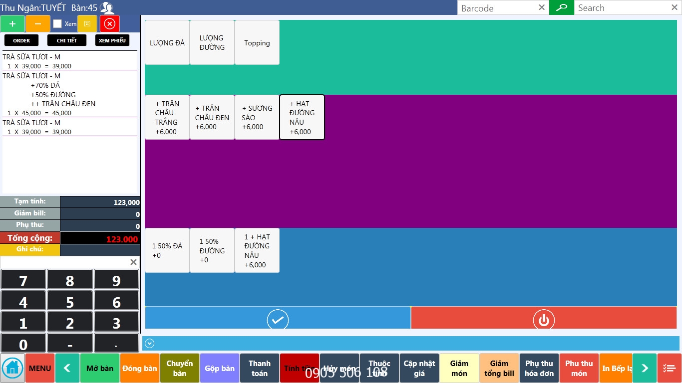Click the Gộp bàn button
682x383 pixels.
(x=220, y=368)
